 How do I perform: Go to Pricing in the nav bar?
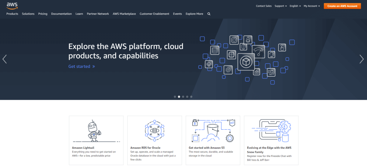(x=43, y=14)
